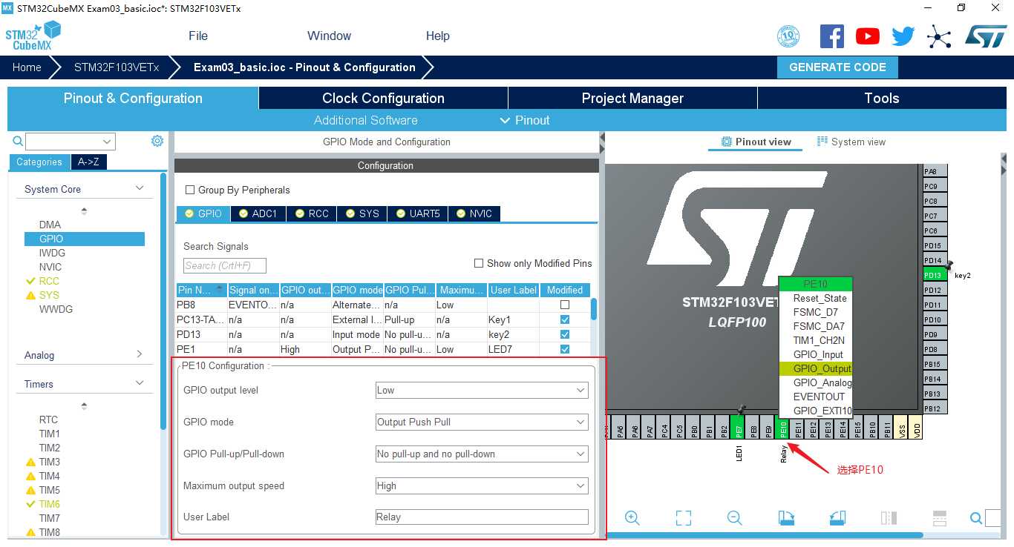Open the ST community network icon
This screenshot has height=547, width=1014.
939,36
